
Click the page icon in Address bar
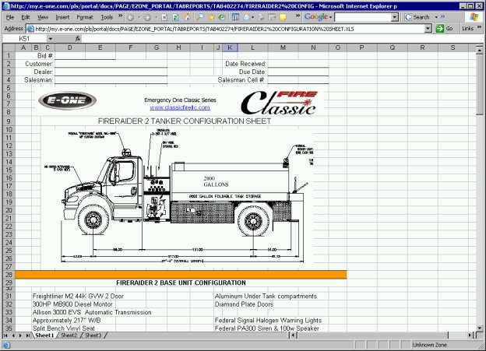[30, 29]
